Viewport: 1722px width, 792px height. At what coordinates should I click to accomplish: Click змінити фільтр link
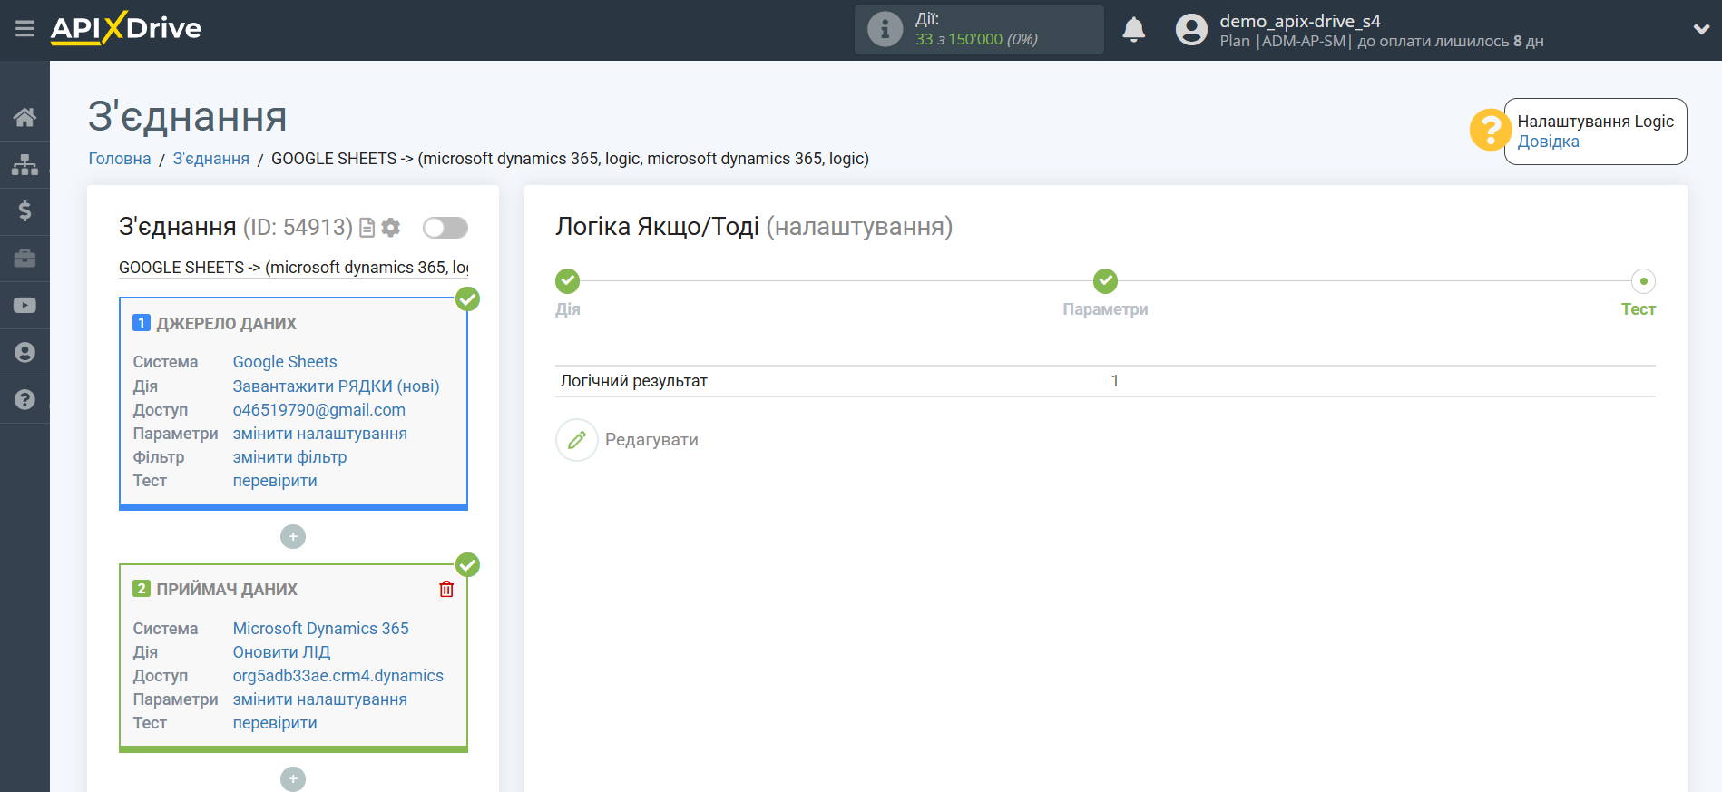289,457
